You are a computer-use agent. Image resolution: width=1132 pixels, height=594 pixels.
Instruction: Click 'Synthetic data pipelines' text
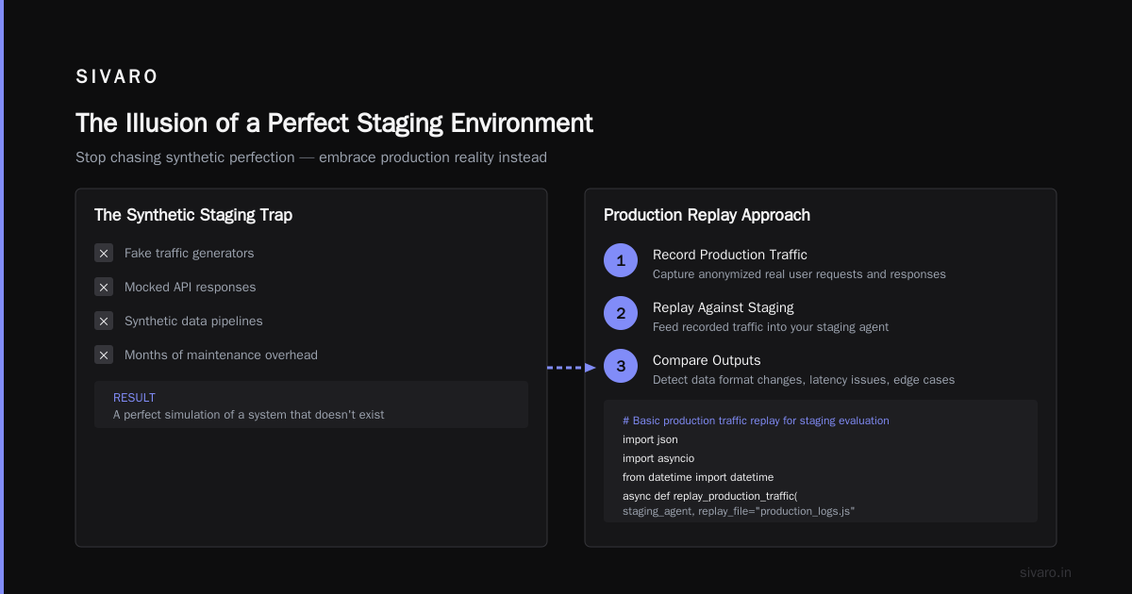click(193, 321)
